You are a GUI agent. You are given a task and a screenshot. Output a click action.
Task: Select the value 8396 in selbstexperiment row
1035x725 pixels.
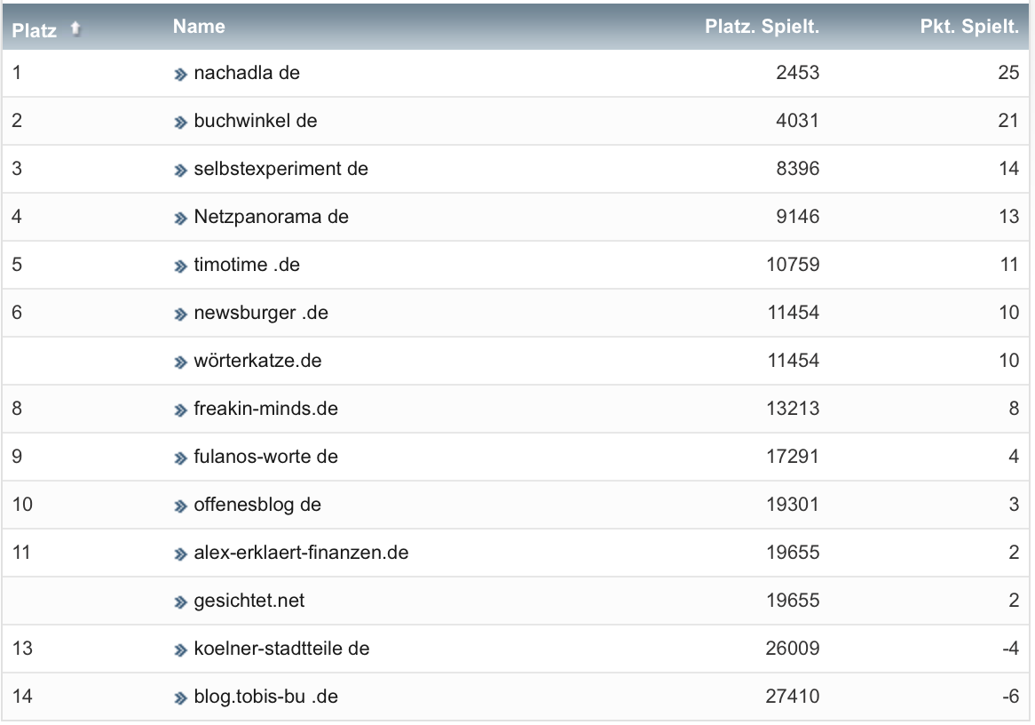click(x=797, y=169)
